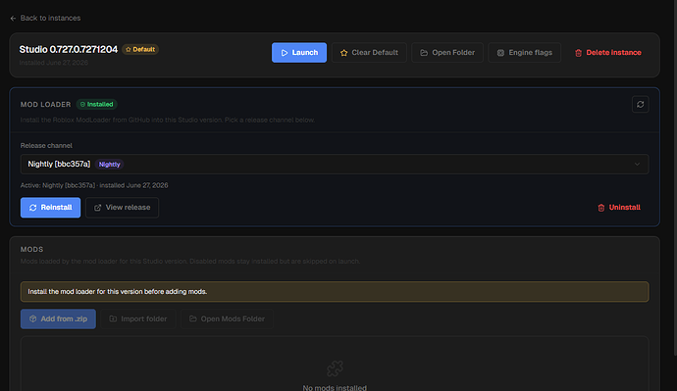The width and height of the screenshot is (677, 391).
Task: Click the chevron arrow of Release channel
Action: 637,165
